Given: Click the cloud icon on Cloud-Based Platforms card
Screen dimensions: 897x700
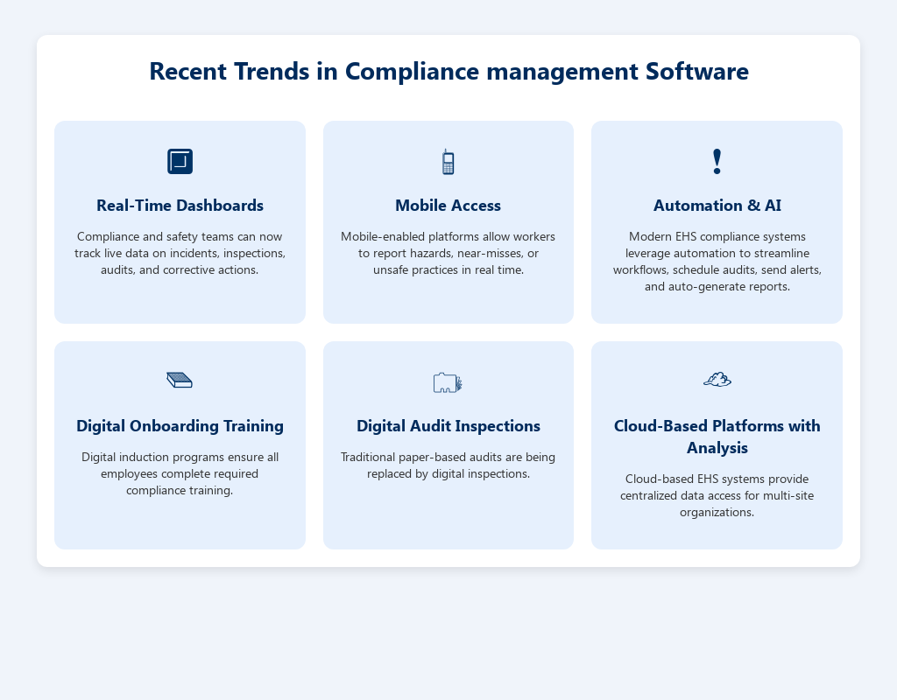Looking at the screenshot, I should [717, 380].
